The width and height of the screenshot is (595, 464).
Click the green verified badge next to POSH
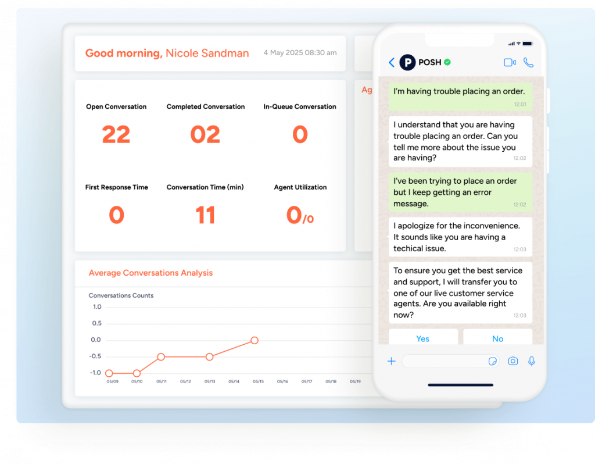[x=447, y=62]
